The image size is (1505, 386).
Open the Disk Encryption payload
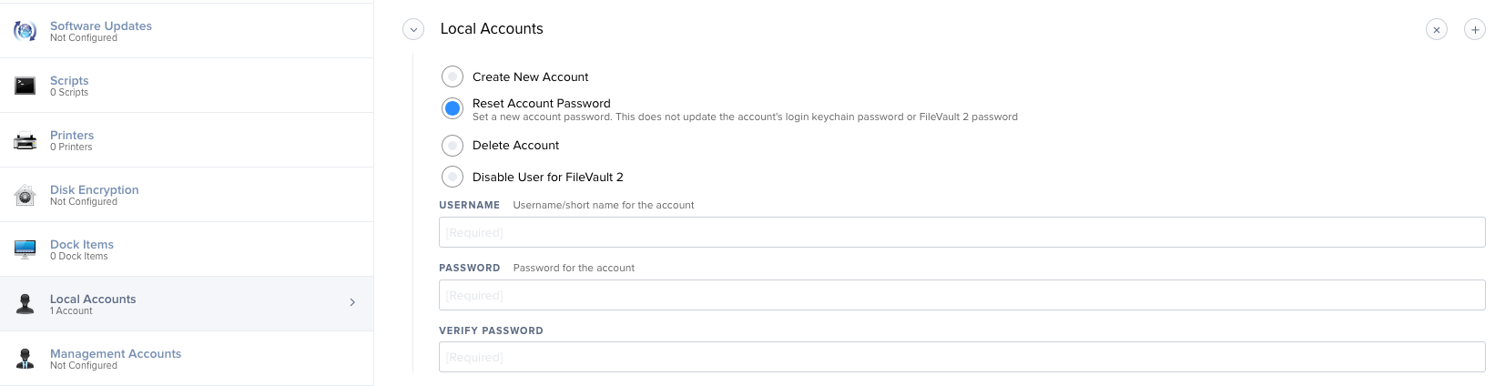click(94, 189)
